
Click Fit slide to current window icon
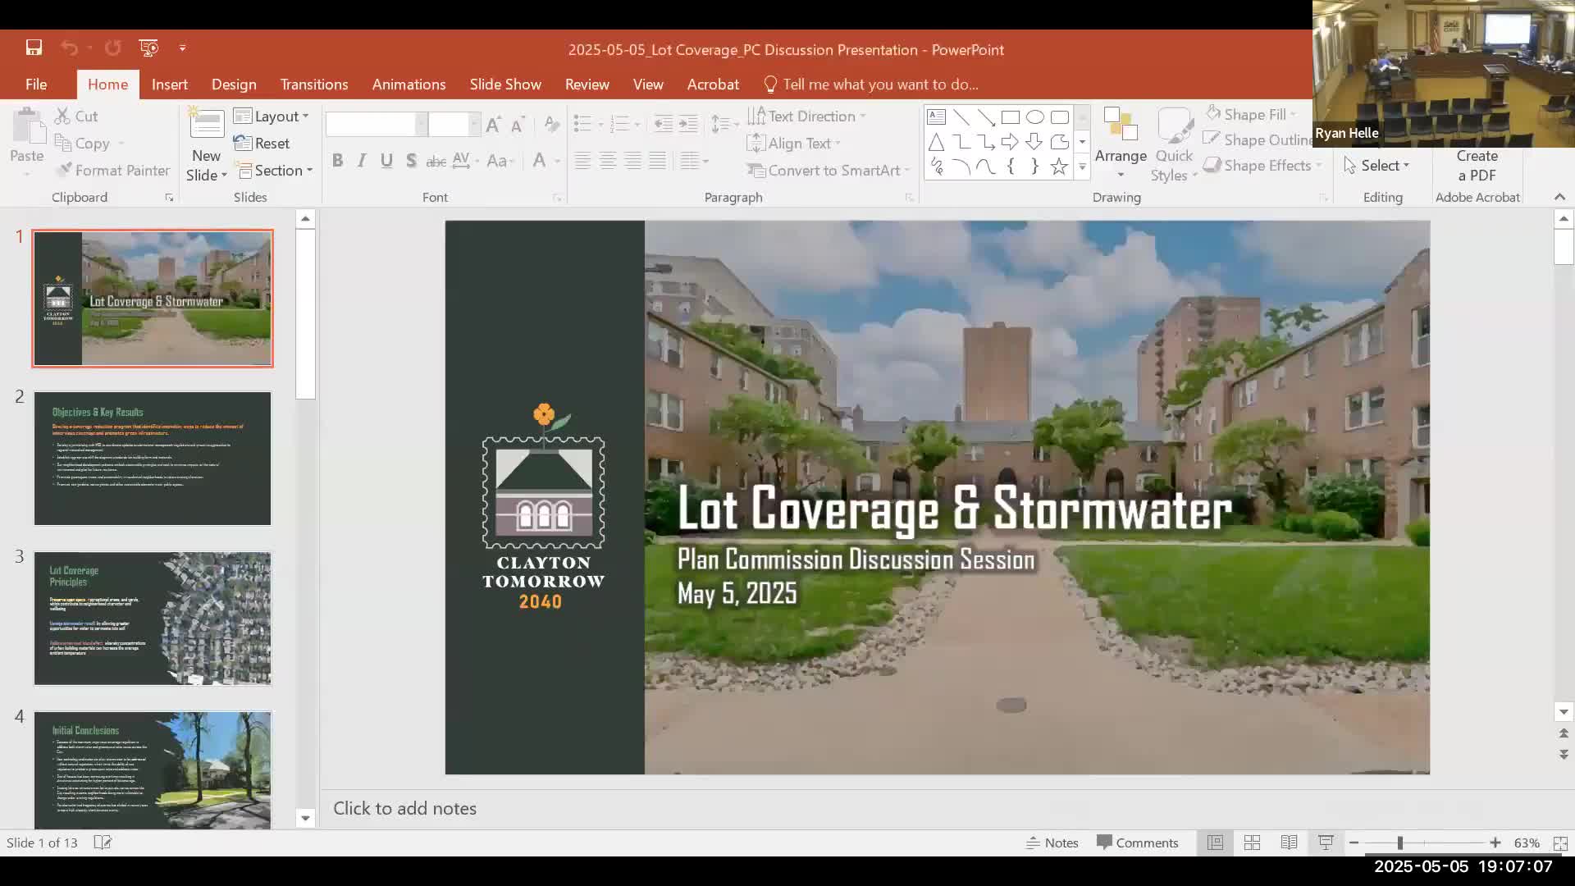pyautogui.click(x=1560, y=843)
